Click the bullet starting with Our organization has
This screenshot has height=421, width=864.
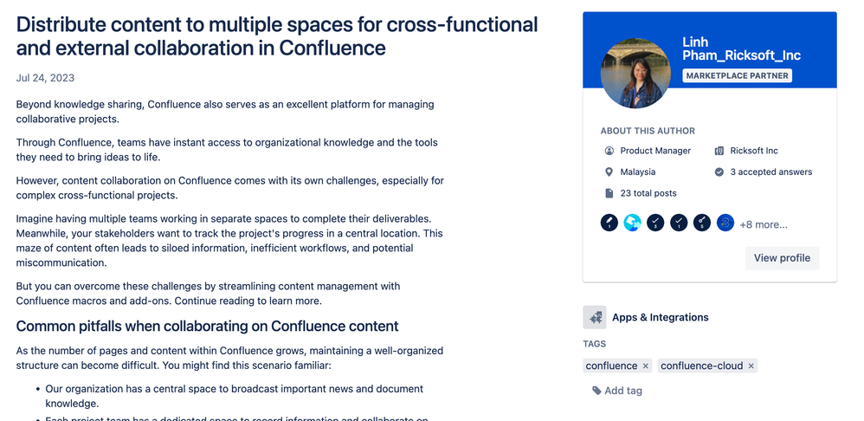click(x=235, y=396)
